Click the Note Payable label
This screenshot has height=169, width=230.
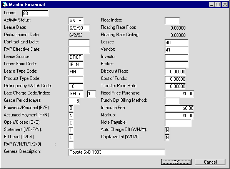(x=113, y=122)
